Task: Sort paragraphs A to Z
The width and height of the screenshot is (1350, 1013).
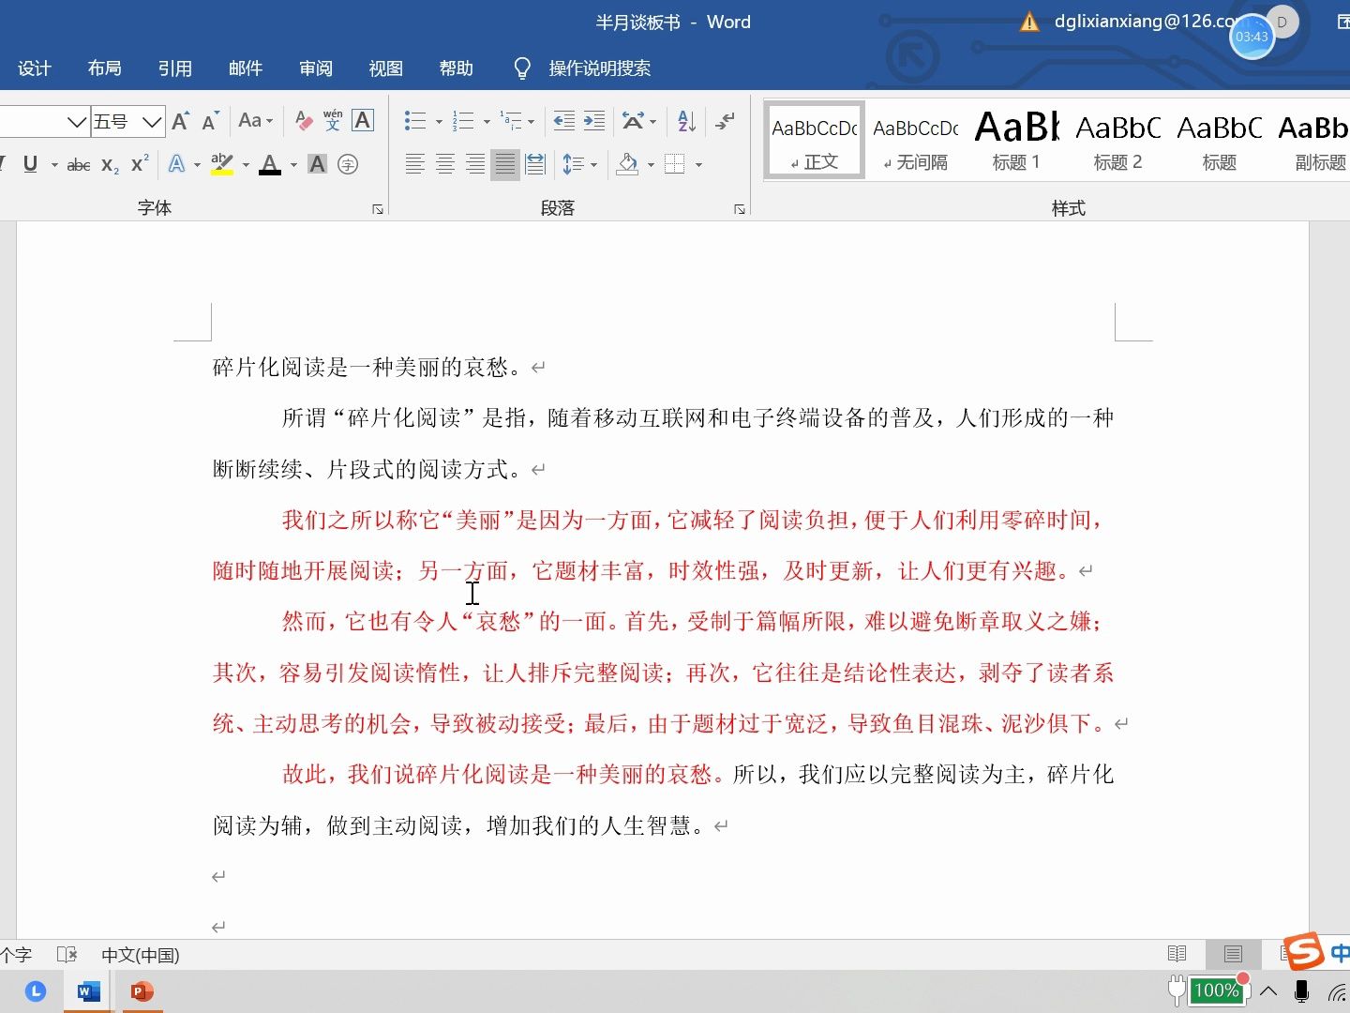Action: click(686, 121)
